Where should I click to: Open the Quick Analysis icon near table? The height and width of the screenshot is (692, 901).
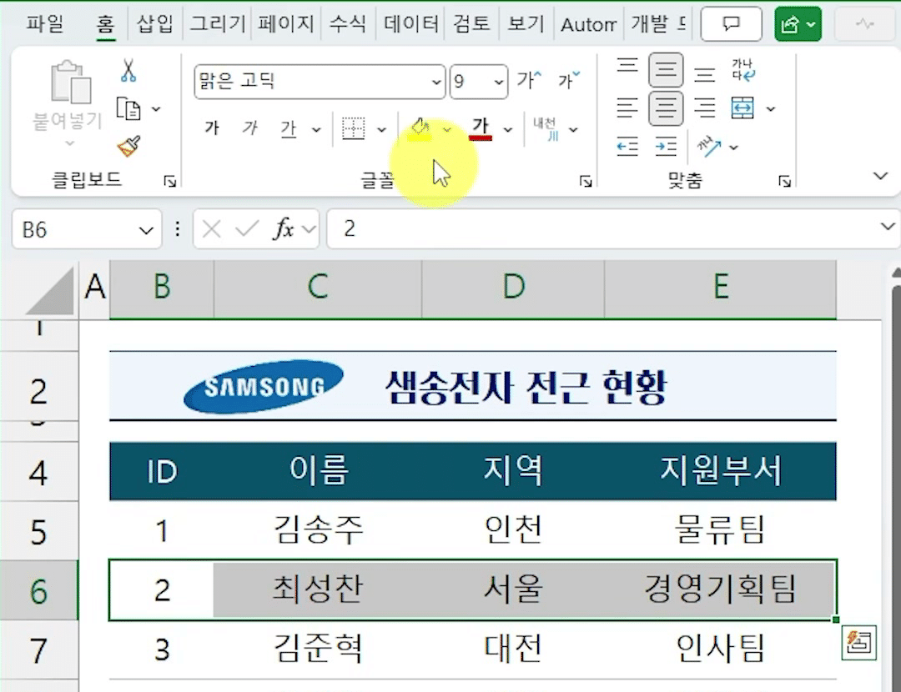858,643
